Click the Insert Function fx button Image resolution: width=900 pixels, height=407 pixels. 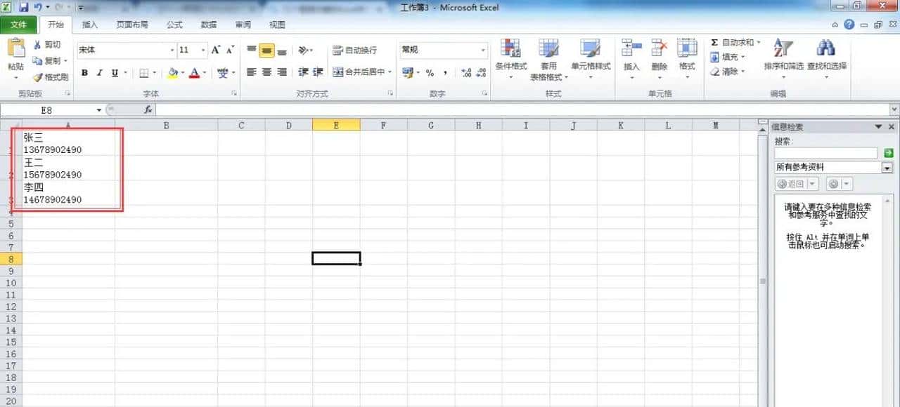click(x=148, y=110)
